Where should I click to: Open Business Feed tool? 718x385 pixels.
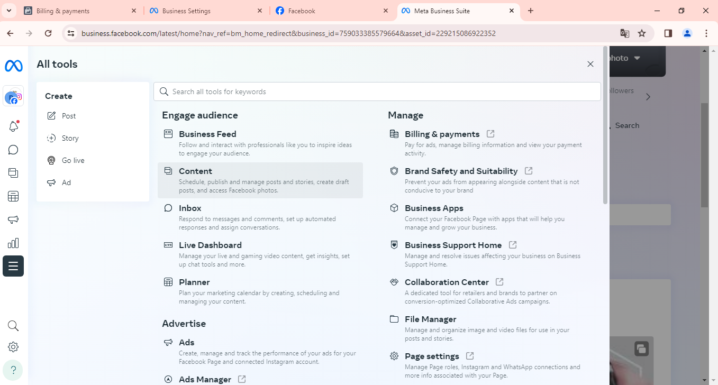[260, 143]
